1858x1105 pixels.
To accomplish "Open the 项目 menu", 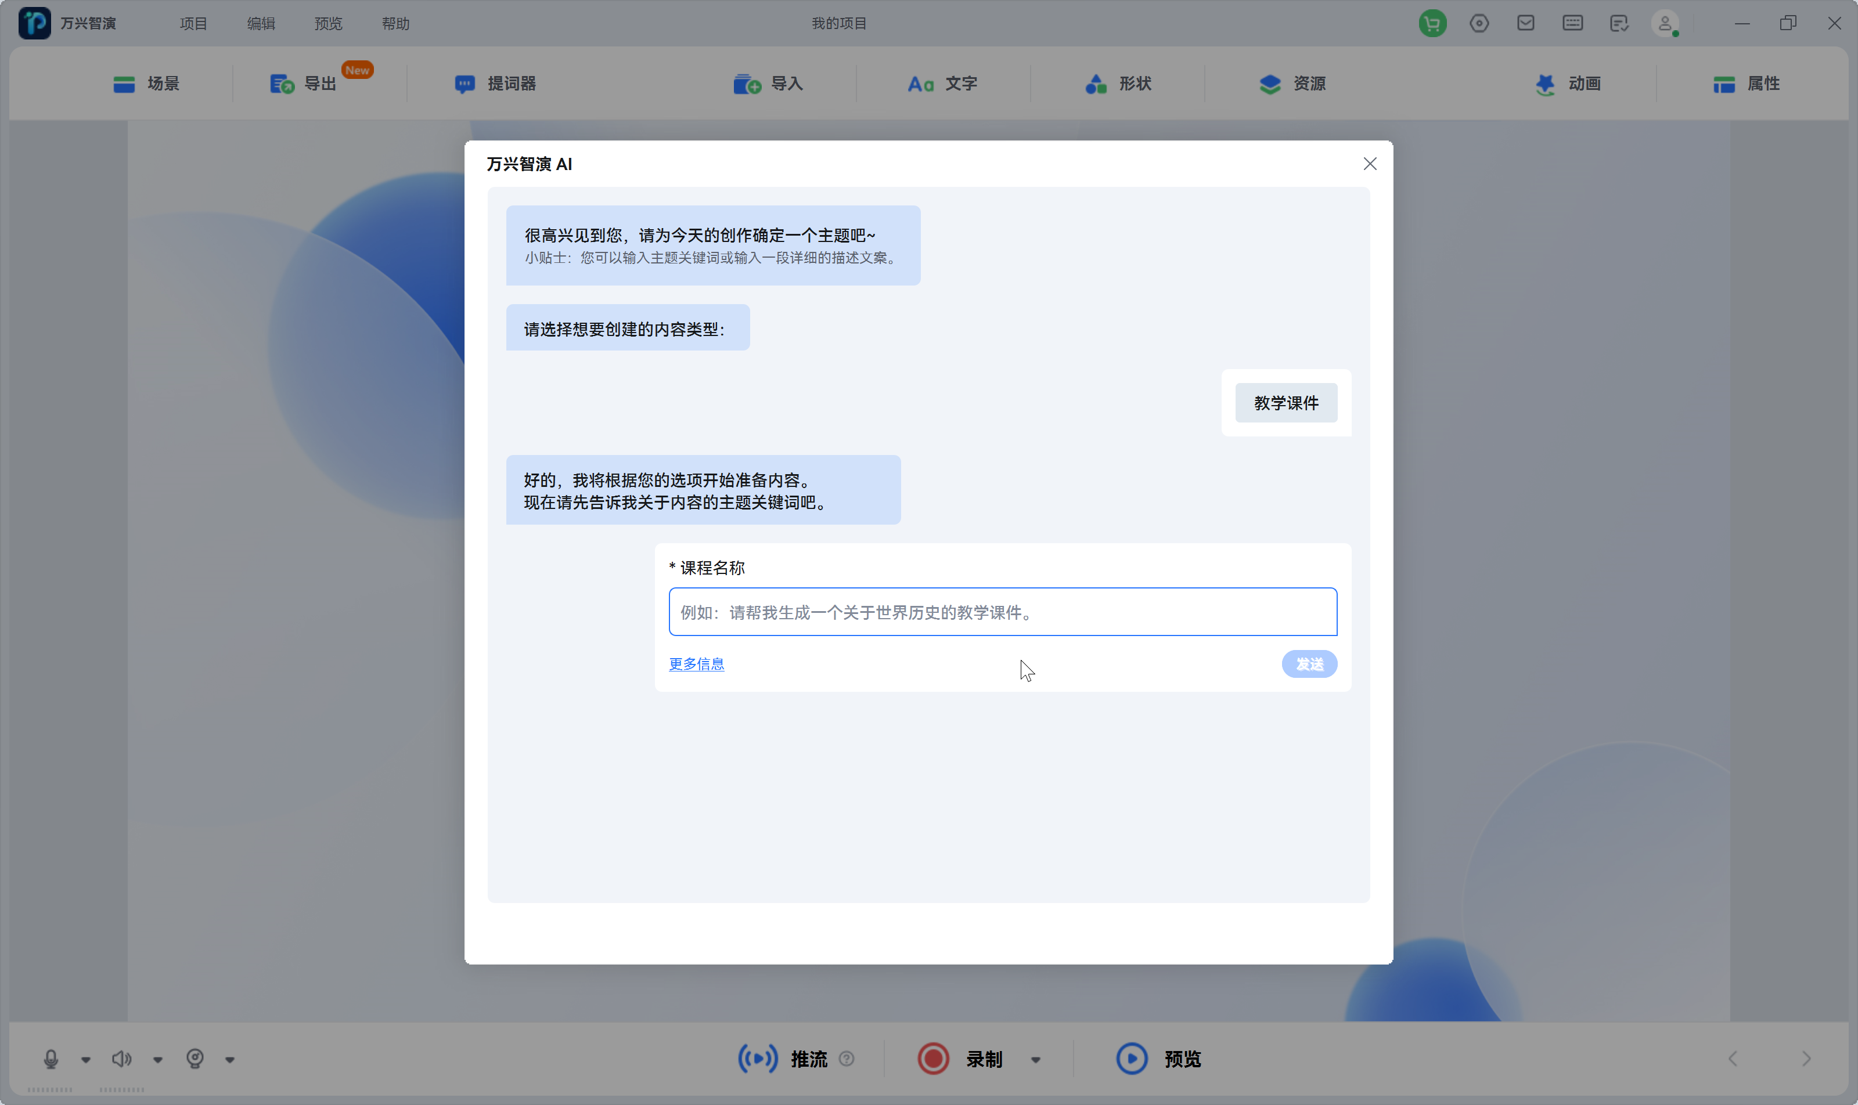I will (192, 23).
